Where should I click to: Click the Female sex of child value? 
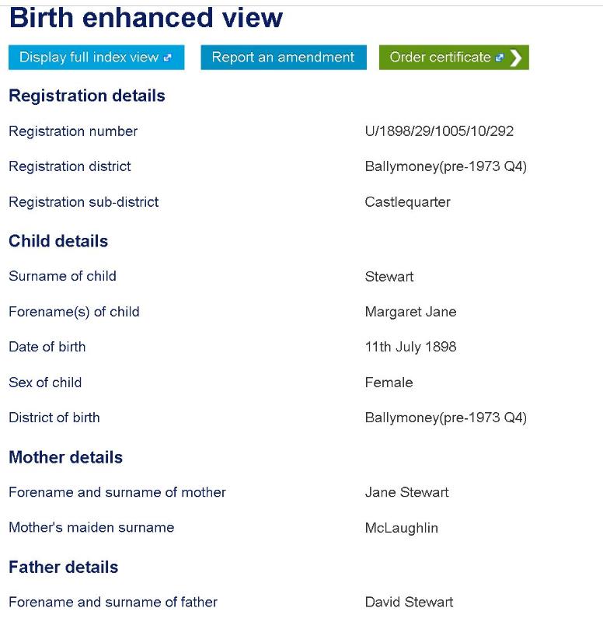[x=389, y=383]
